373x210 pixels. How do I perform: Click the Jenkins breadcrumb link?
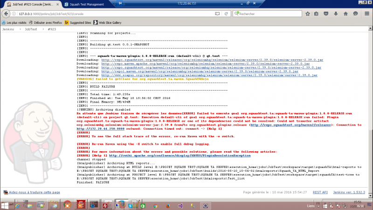pyautogui.click(x=10, y=28)
